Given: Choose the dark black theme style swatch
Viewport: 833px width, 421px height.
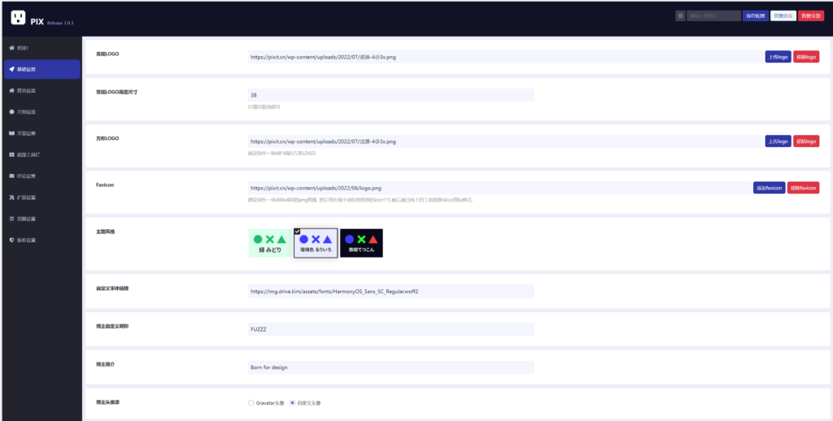Looking at the screenshot, I should tap(361, 243).
